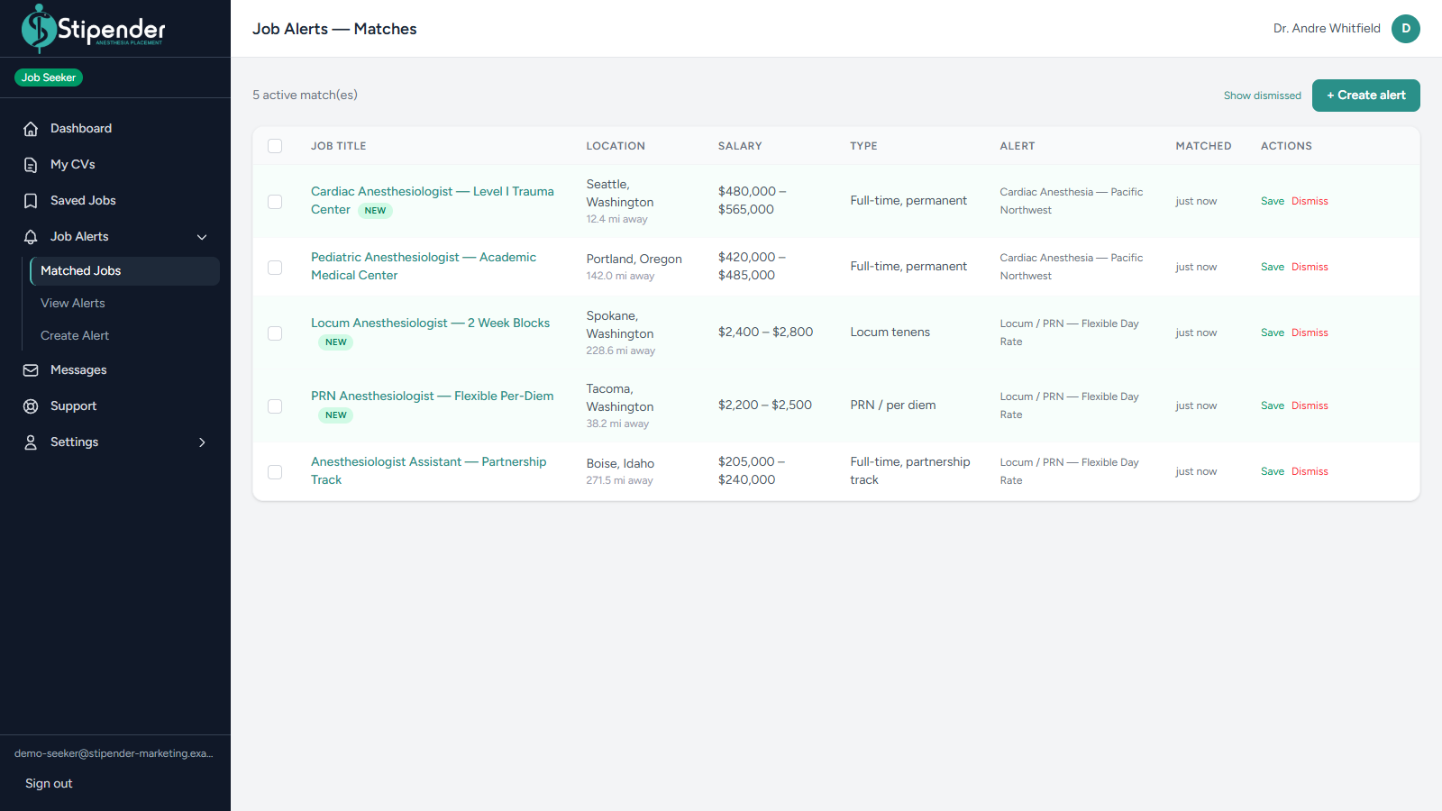The height and width of the screenshot is (811, 1442).
Task: Go to Dashboard in sidebar
Action: point(115,129)
